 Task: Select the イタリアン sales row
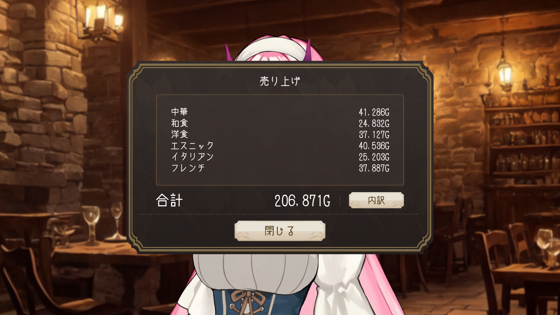280,157
